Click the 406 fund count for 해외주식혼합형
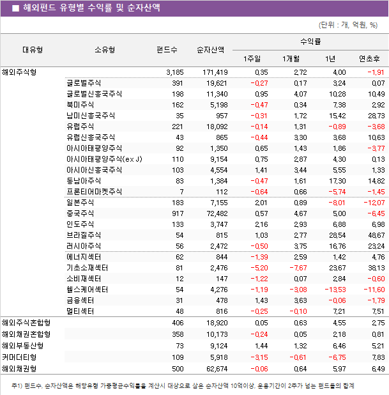 (x=178, y=323)
